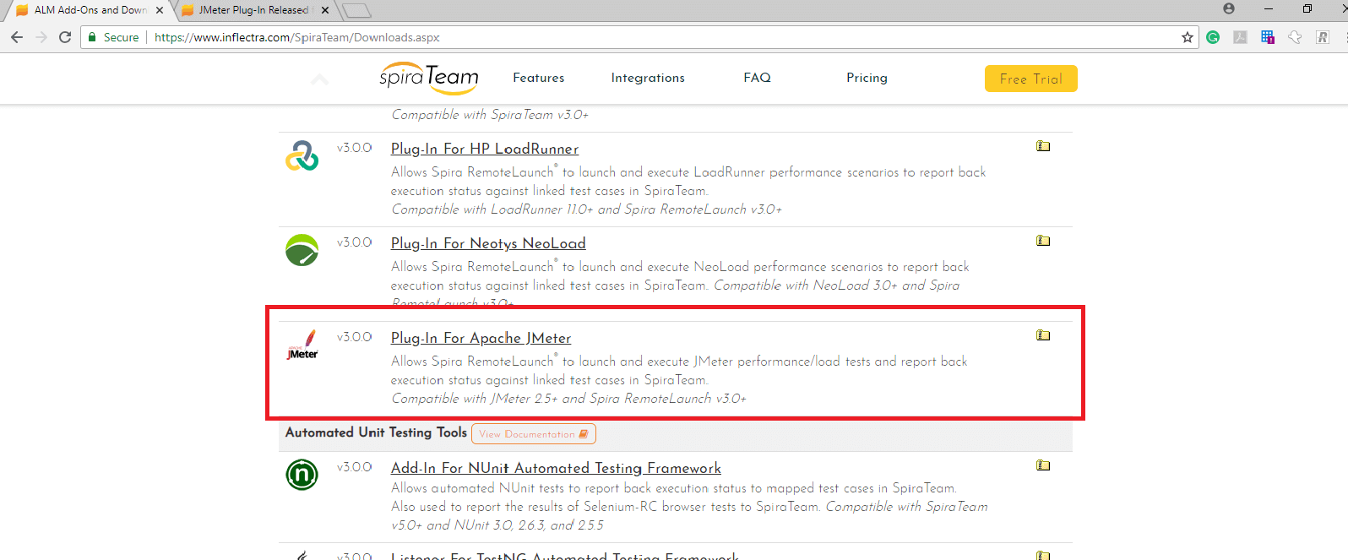The height and width of the screenshot is (560, 1348).
Task: Click the v3.0.0 version next to Neotys NeoLoad
Action: point(354,242)
